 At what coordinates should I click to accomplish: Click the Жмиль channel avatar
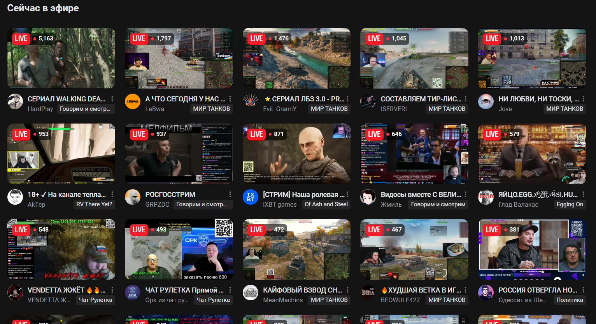368,197
